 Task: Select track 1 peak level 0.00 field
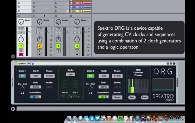tap(21, 29)
